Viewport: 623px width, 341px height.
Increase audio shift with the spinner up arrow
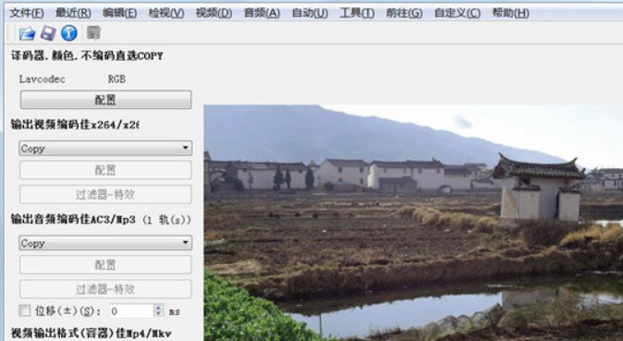coord(159,308)
